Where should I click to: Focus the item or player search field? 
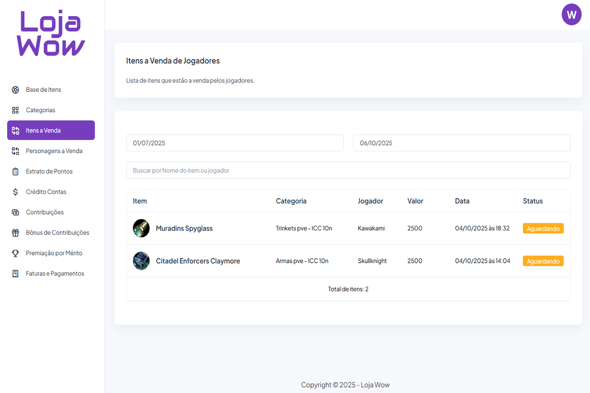click(348, 170)
